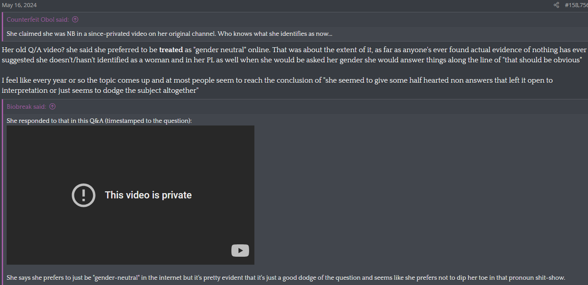
Task: Click Biobreak's closing line about gender-neutral
Action: click(x=285, y=278)
